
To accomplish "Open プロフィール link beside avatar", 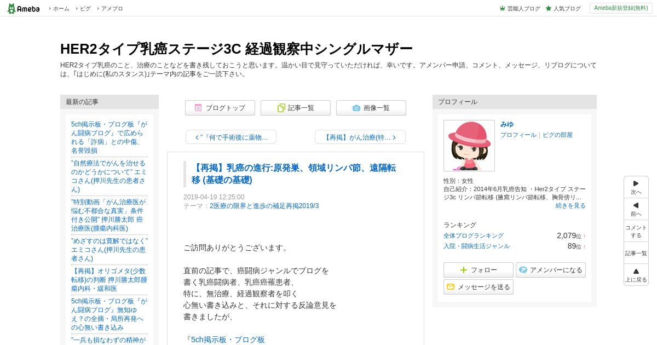I will (x=518, y=135).
